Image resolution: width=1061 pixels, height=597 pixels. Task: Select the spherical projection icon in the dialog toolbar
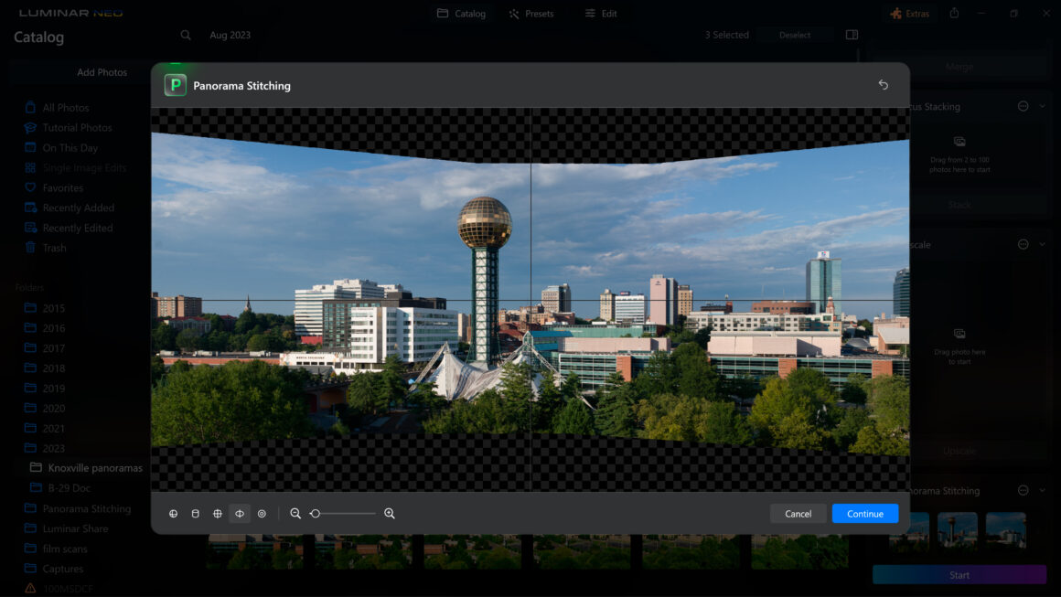(x=173, y=514)
